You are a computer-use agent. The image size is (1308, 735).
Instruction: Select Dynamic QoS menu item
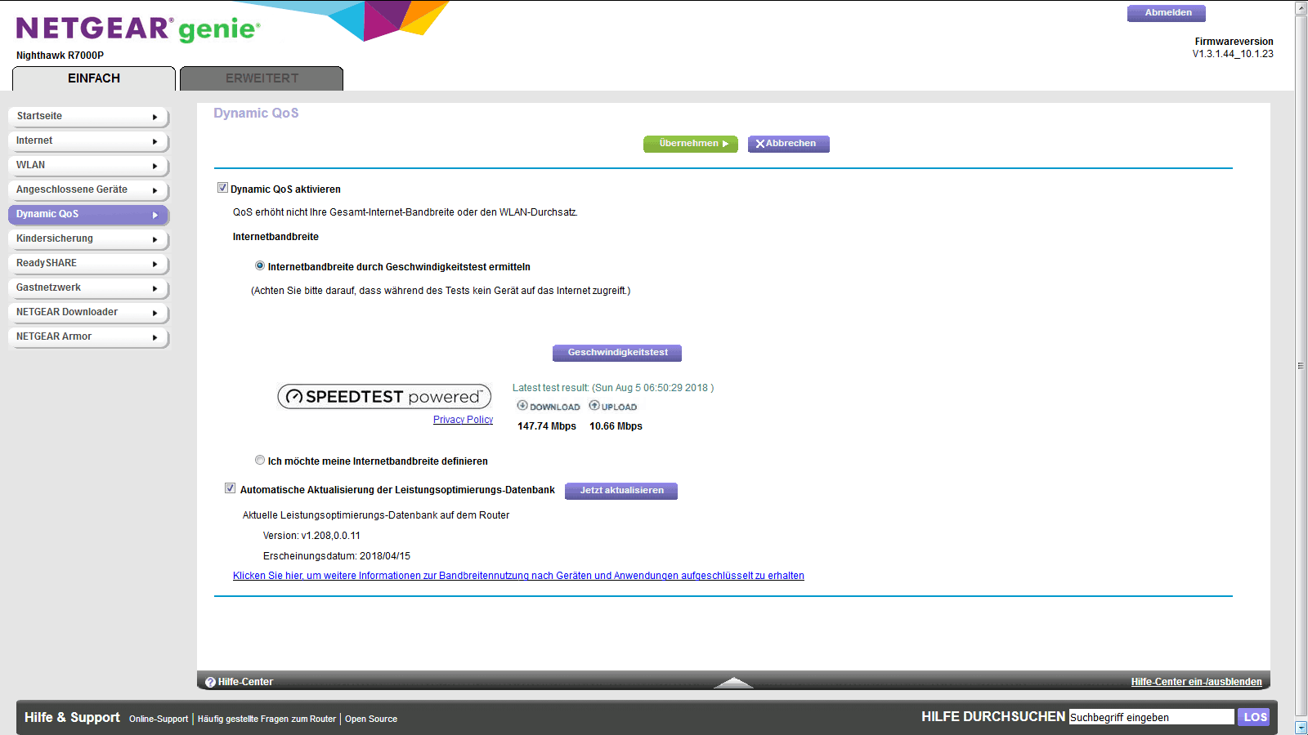[88, 215]
